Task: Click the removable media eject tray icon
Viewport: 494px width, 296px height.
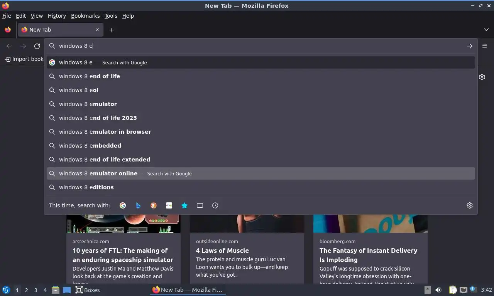Action: point(428,290)
